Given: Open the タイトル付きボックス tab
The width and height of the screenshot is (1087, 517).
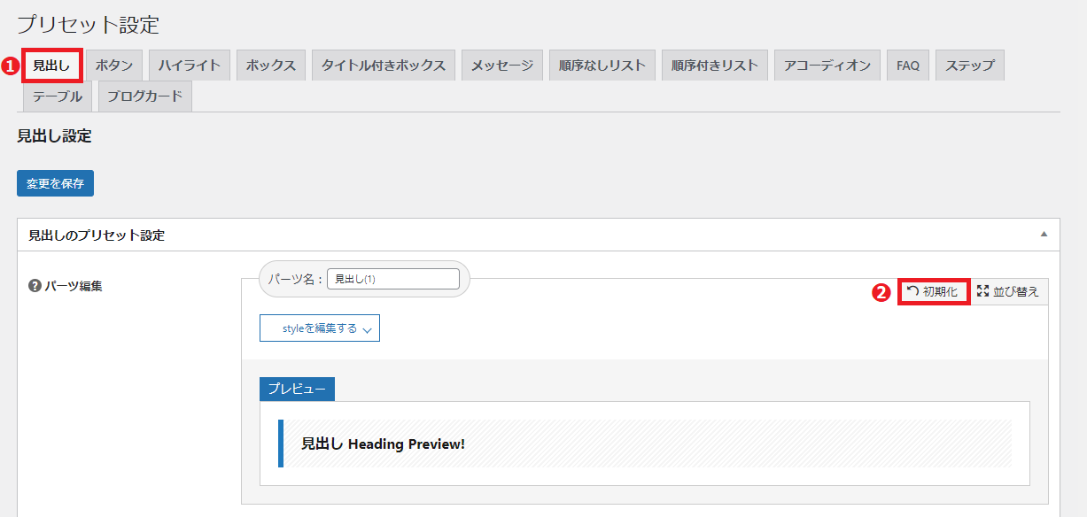Looking at the screenshot, I should tap(384, 66).
